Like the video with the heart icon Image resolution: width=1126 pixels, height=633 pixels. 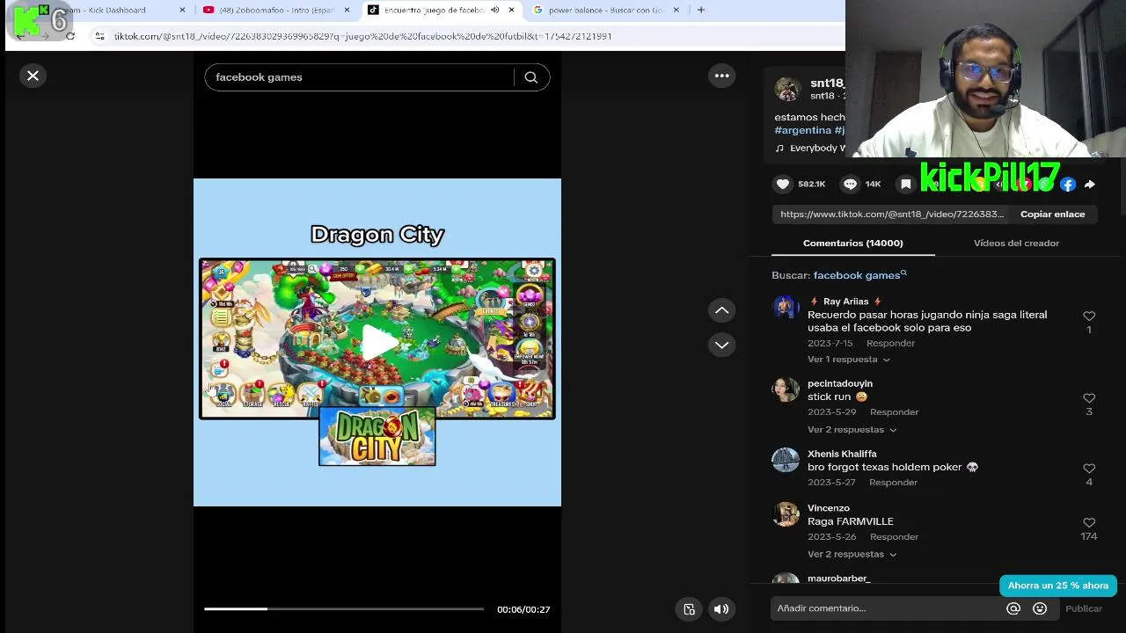783,184
